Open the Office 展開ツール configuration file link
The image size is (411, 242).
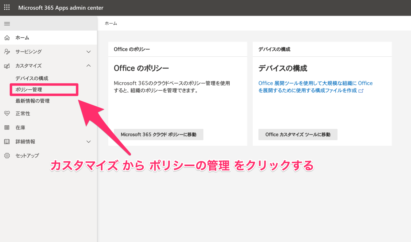315,87
